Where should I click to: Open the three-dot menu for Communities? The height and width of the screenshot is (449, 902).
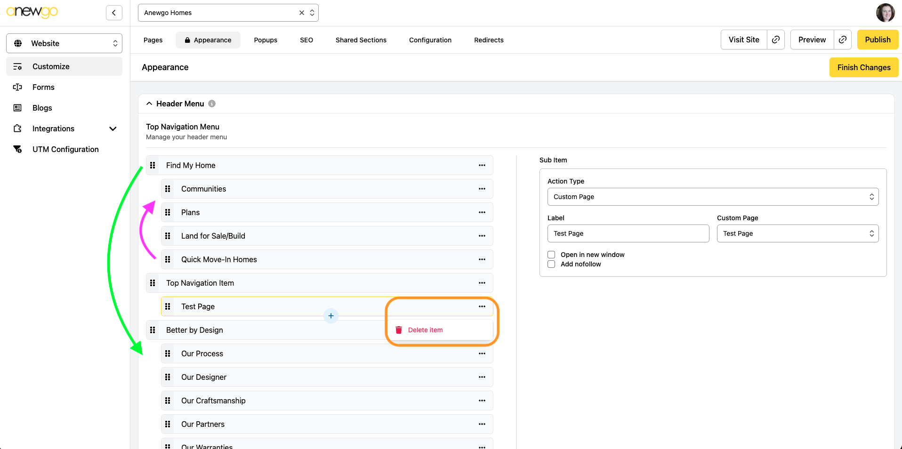pyautogui.click(x=482, y=189)
